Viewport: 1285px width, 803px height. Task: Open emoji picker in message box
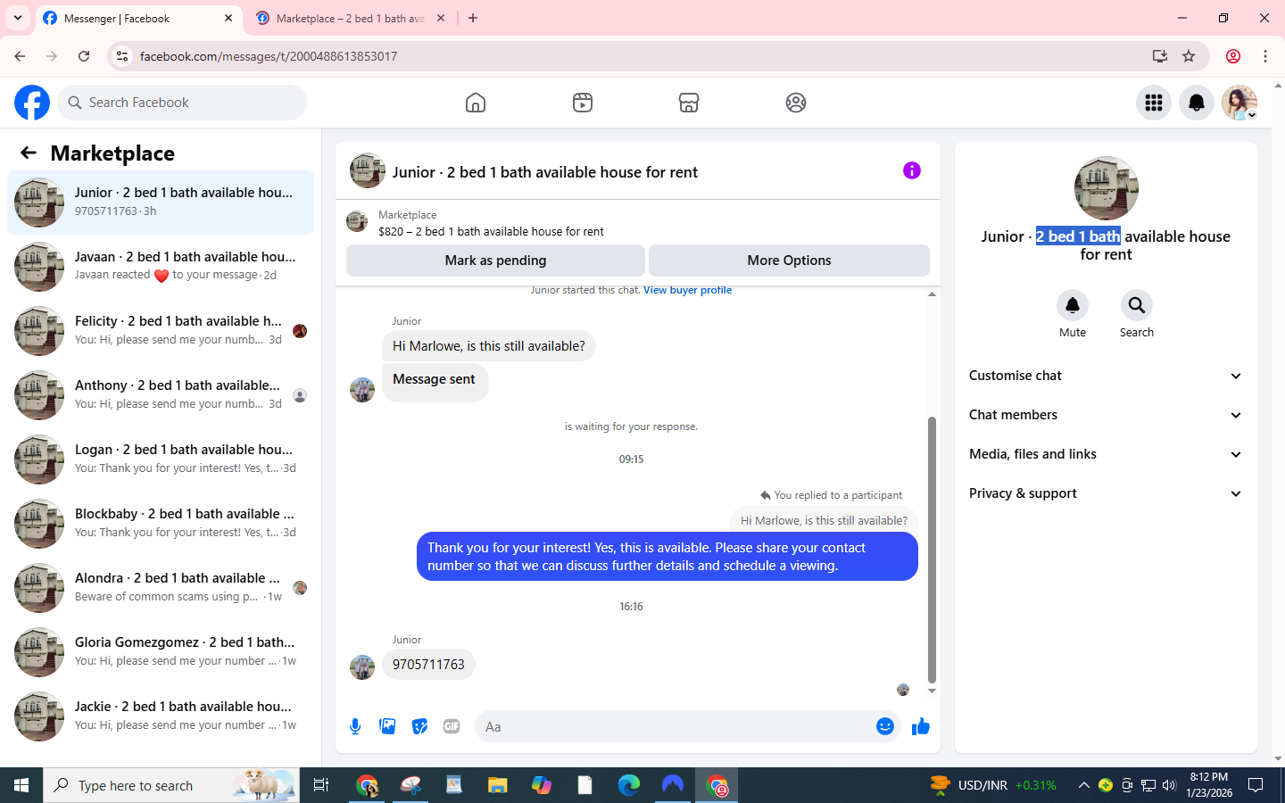(x=885, y=726)
